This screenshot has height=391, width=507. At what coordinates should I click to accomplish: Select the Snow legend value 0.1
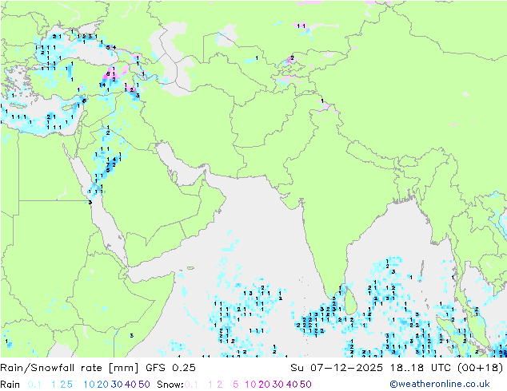[x=191, y=385]
